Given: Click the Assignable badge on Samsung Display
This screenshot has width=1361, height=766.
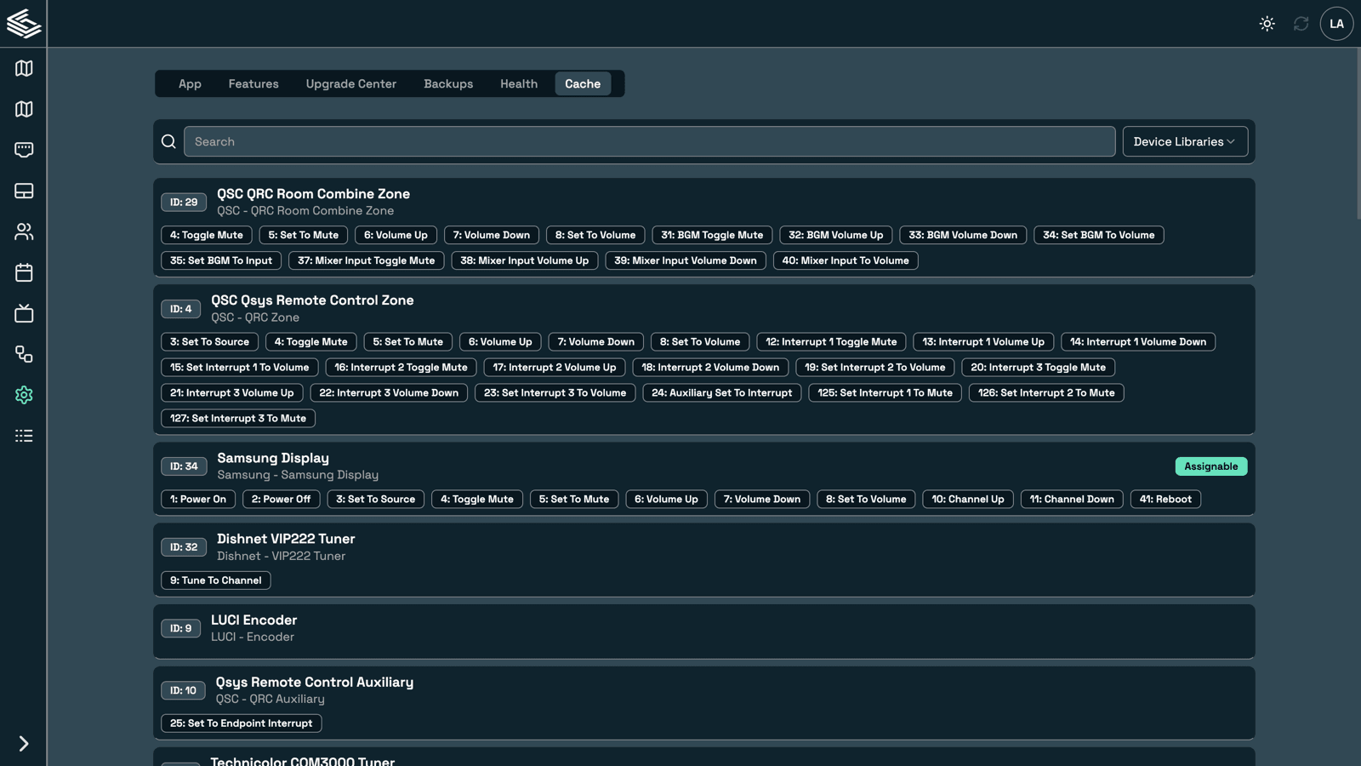Looking at the screenshot, I should click(1210, 466).
